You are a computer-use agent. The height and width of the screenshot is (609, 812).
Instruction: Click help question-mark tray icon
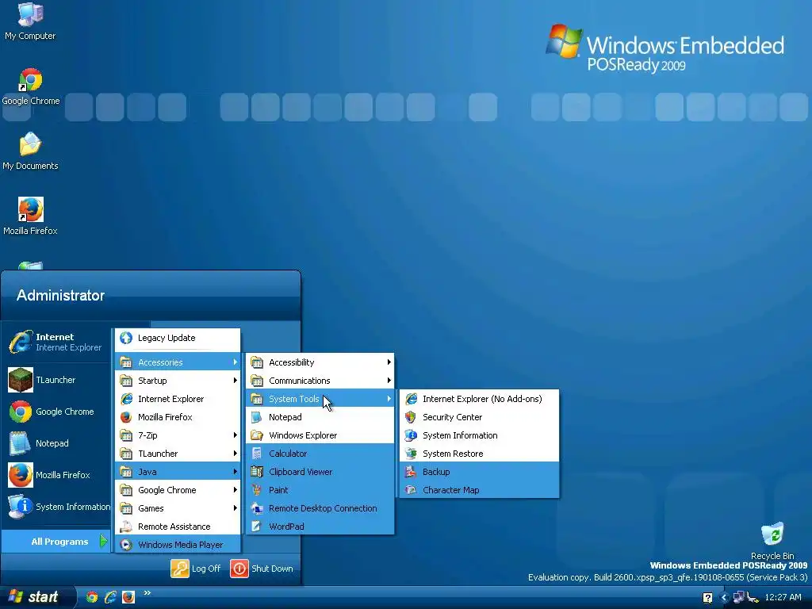(707, 598)
